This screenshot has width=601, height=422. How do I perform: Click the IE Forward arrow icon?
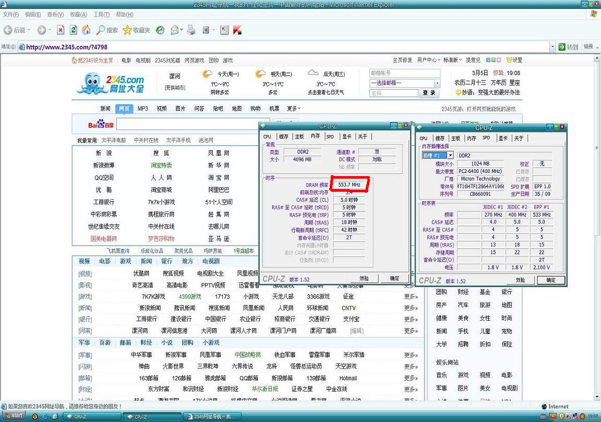click(41, 30)
